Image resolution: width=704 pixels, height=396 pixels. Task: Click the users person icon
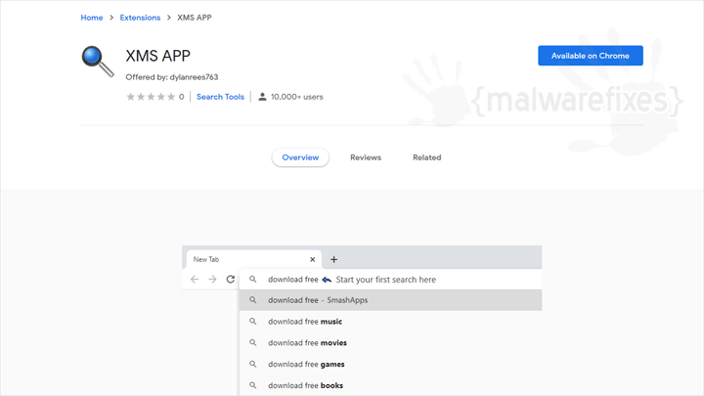[262, 97]
